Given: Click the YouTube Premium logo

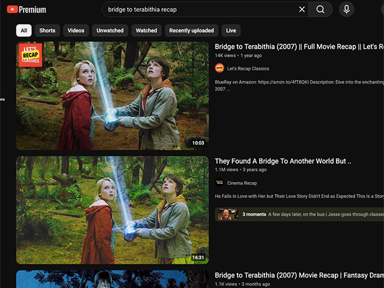Looking at the screenshot, I should 26,9.
